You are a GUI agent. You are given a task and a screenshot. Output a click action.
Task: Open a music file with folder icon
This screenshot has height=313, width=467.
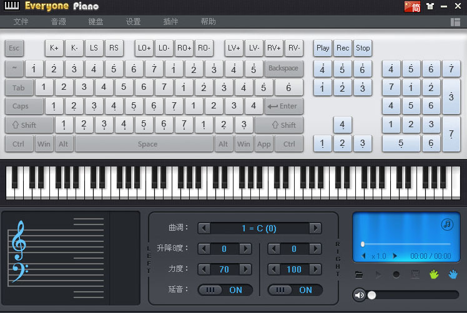click(x=359, y=274)
